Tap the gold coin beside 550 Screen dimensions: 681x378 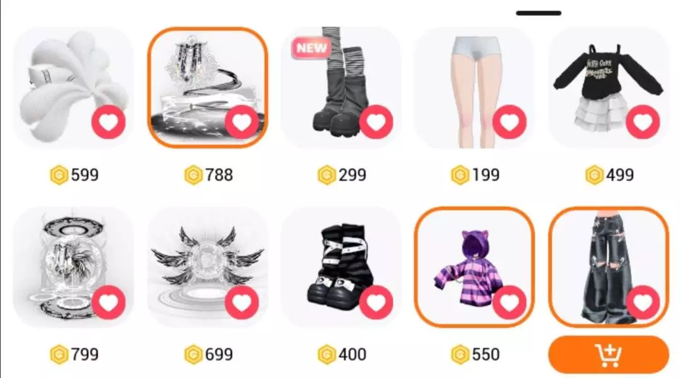click(460, 355)
